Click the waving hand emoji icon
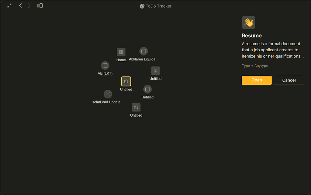311x195 pixels. coord(248,22)
